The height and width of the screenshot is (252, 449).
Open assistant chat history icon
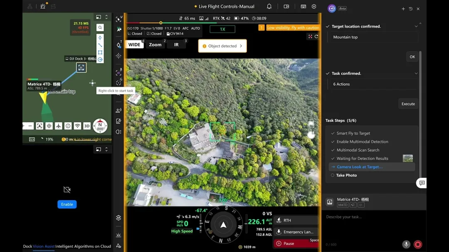click(411, 9)
